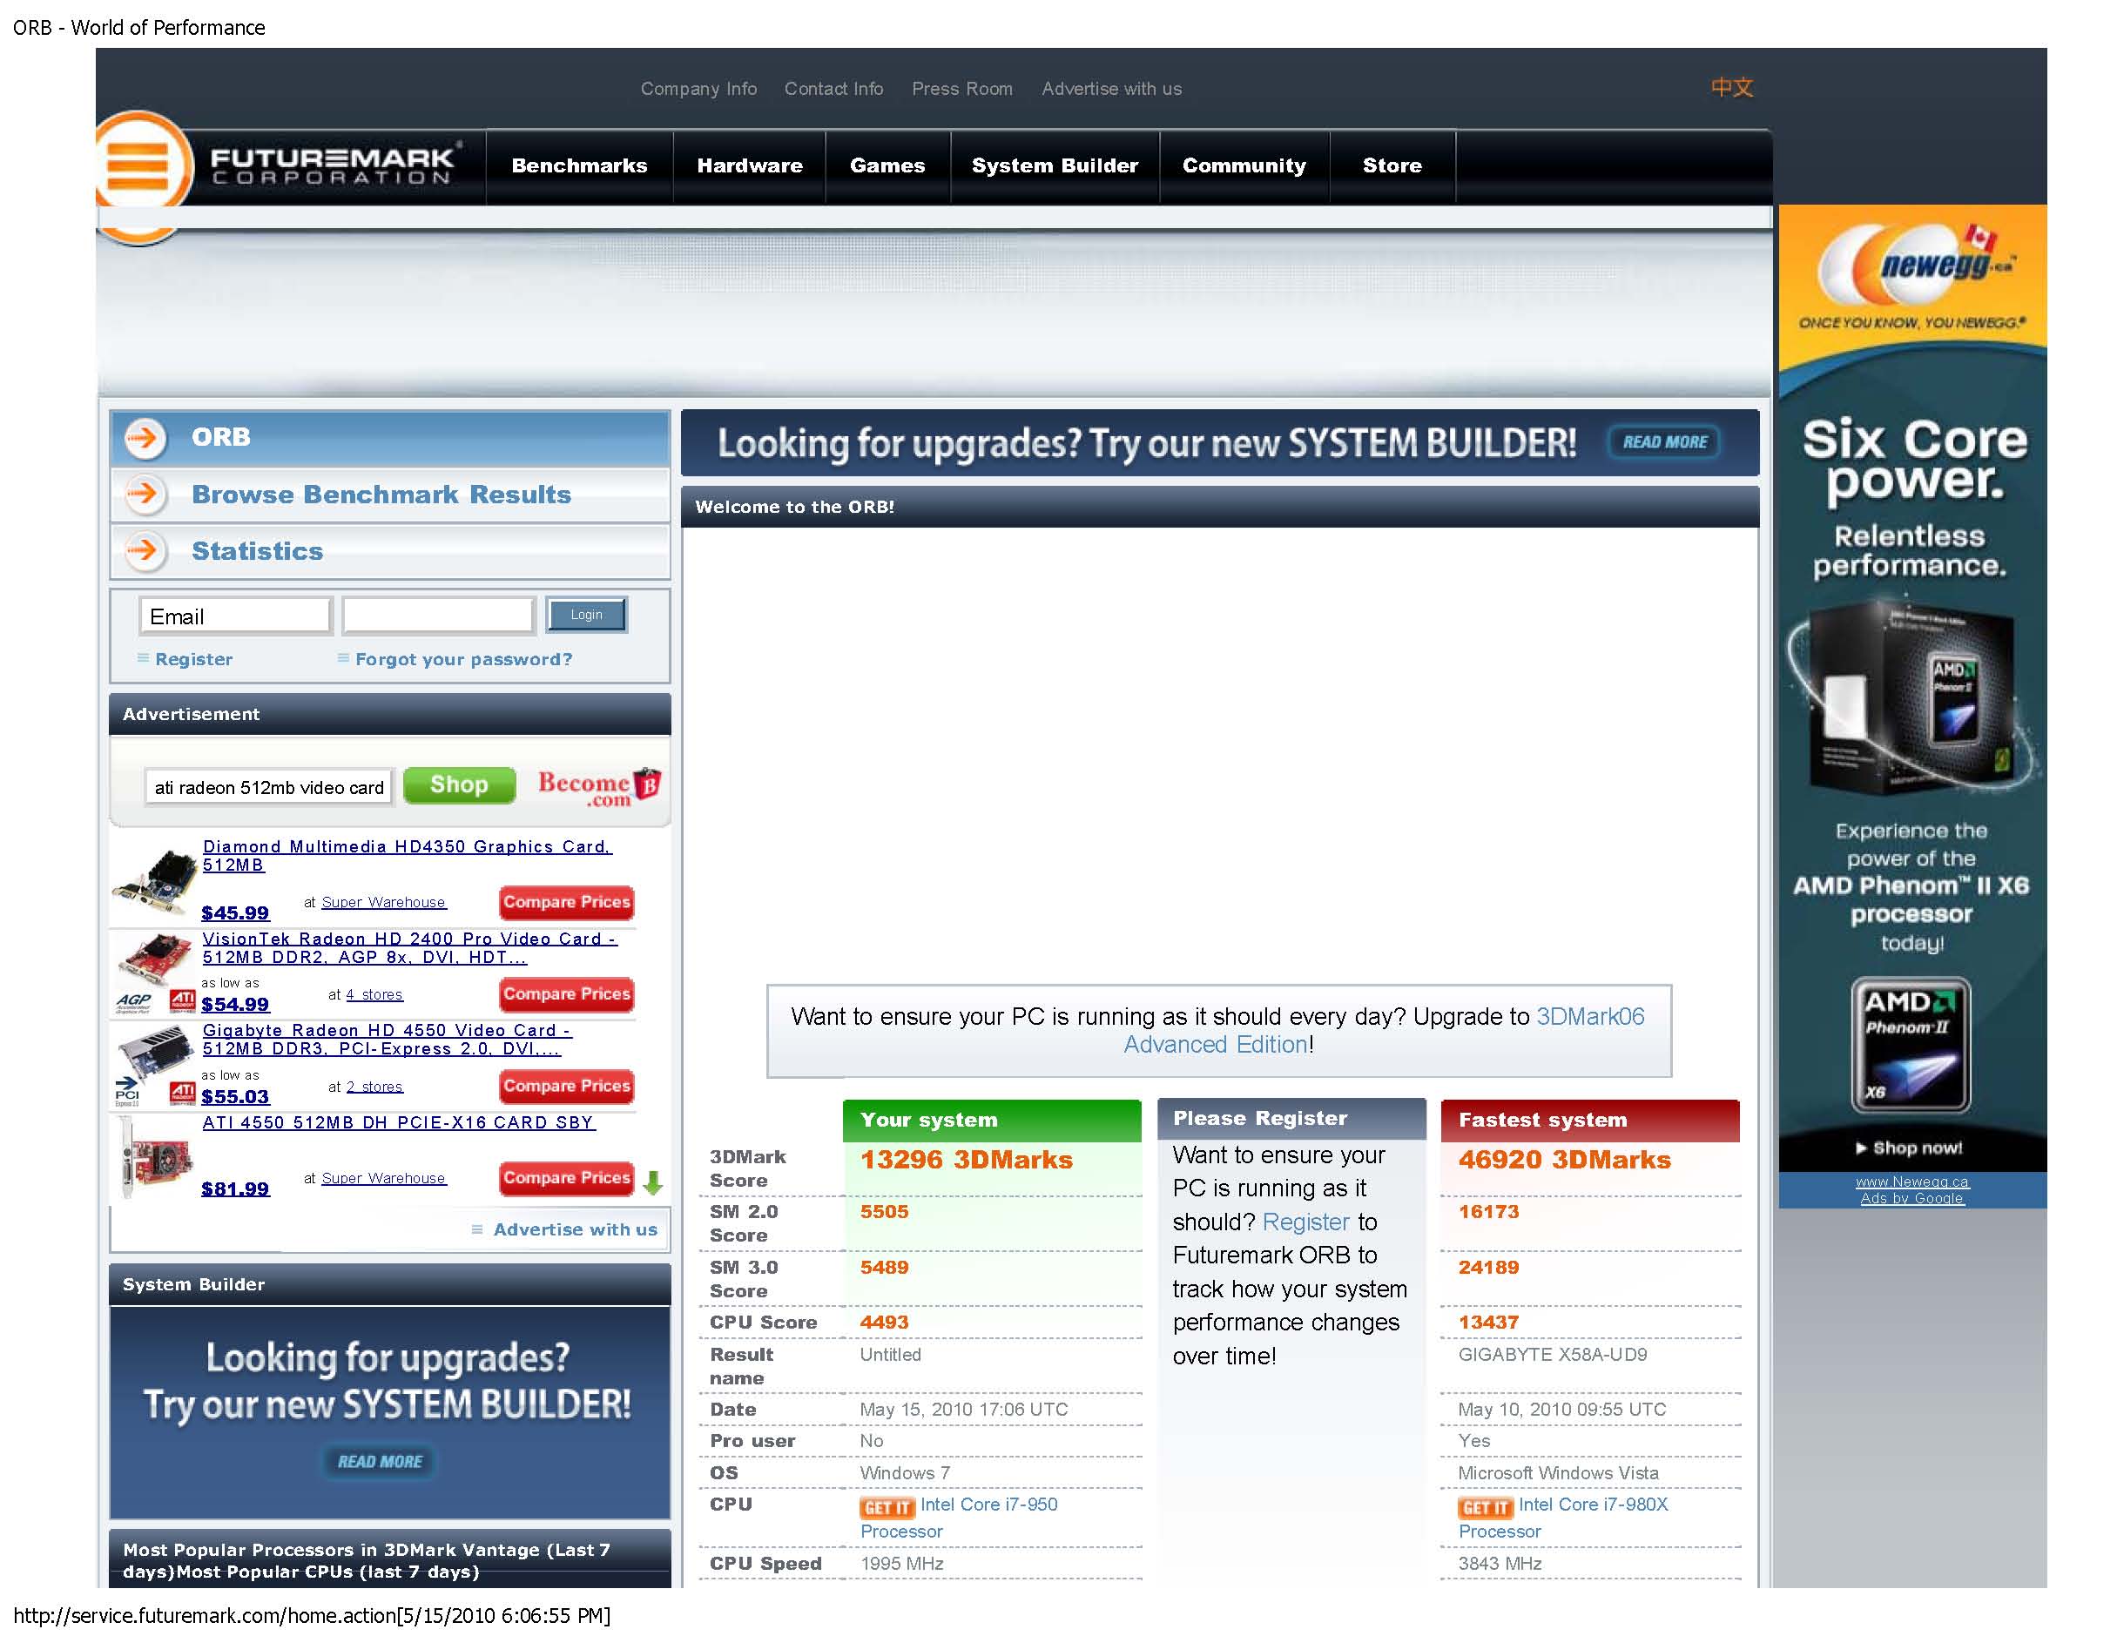
Task: Open the System Builder menu
Action: click(1055, 165)
